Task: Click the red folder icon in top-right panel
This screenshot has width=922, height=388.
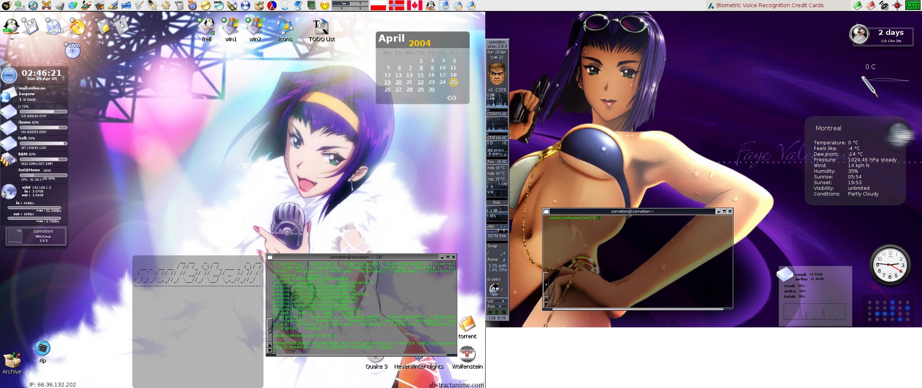Action: [x=870, y=5]
